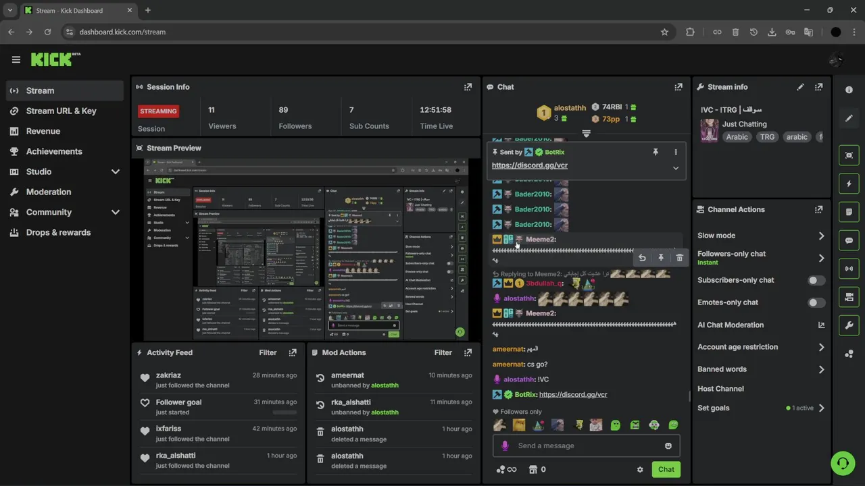Click the Follower goal progress bar
Screen dimensions: 865x486
pos(285,412)
